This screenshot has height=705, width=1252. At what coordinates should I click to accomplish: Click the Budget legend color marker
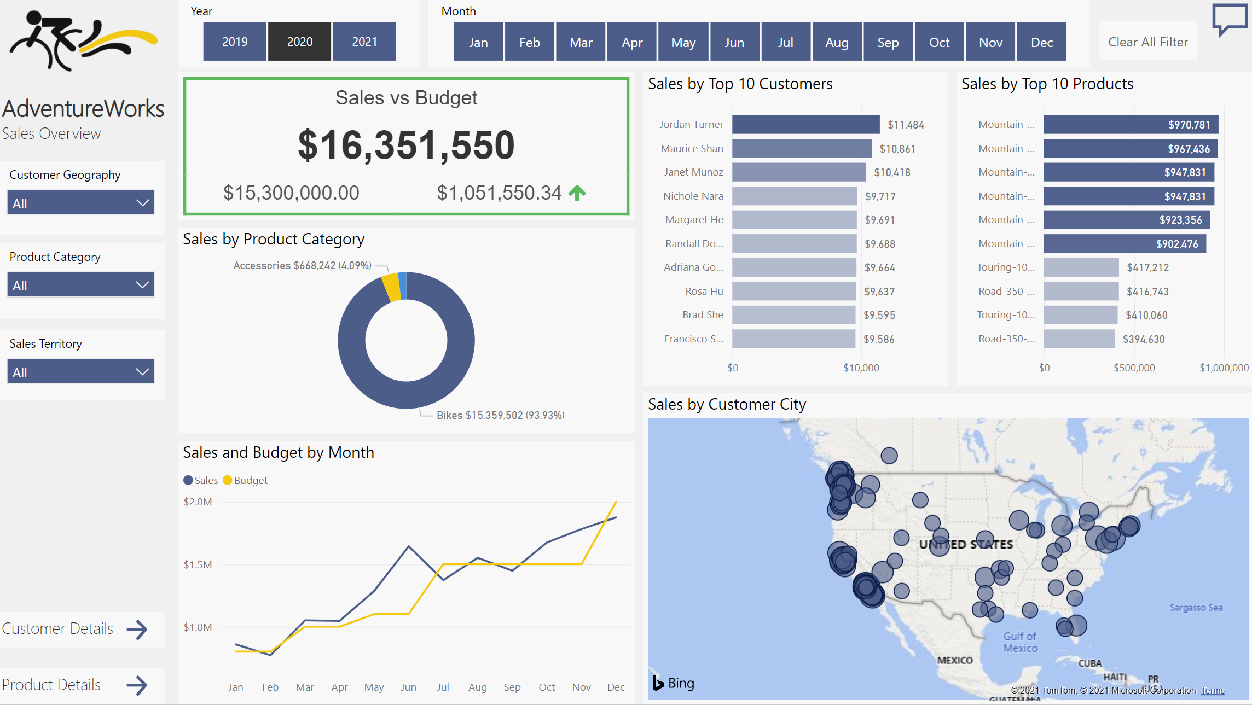pos(228,480)
